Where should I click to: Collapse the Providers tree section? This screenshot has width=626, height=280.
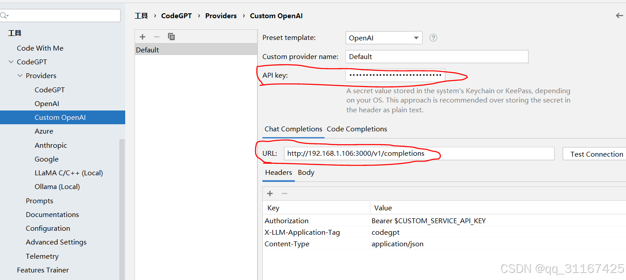point(20,75)
